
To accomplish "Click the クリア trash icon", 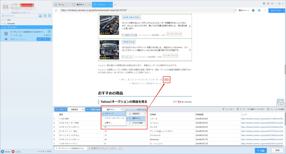I will tap(238, 109).
